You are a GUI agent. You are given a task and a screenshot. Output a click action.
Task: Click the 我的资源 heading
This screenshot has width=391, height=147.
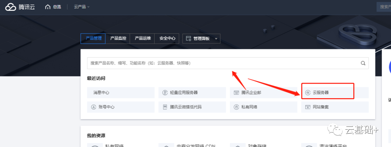coord(96,136)
